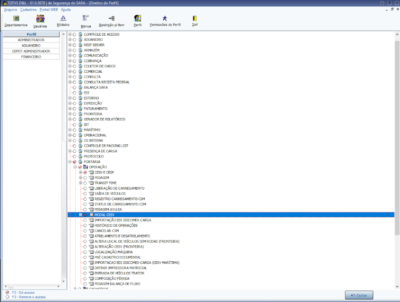Screen dimensions: 400x302
Task: Expand the CONSULTA RECEITA FEDERAL node
Action: 70,82
